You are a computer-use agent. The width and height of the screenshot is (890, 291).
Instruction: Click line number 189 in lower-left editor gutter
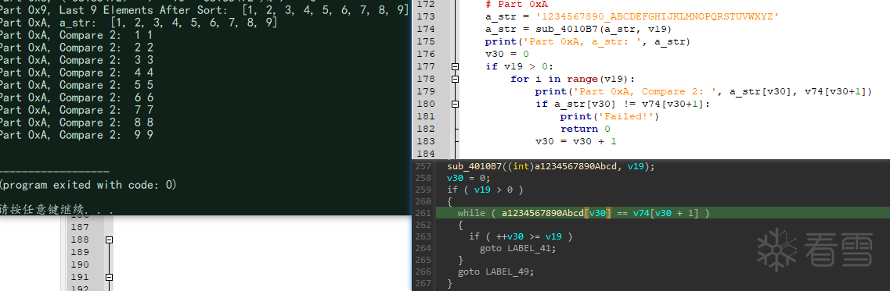[x=80, y=252]
